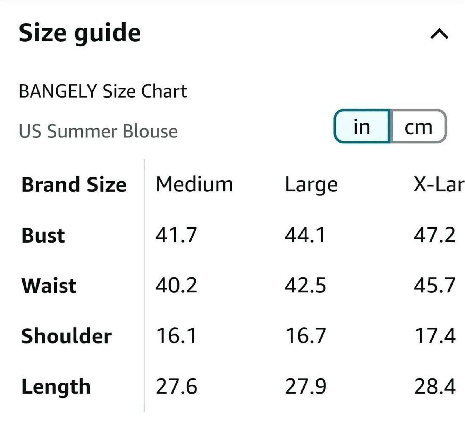
Task: Click the Waist row label
Action: [x=49, y=286]
